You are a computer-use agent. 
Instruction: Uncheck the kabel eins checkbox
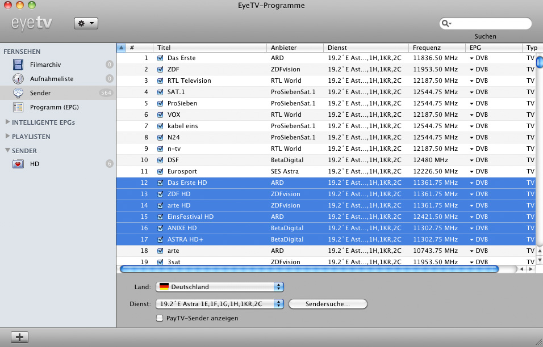[x=160, y=126]
